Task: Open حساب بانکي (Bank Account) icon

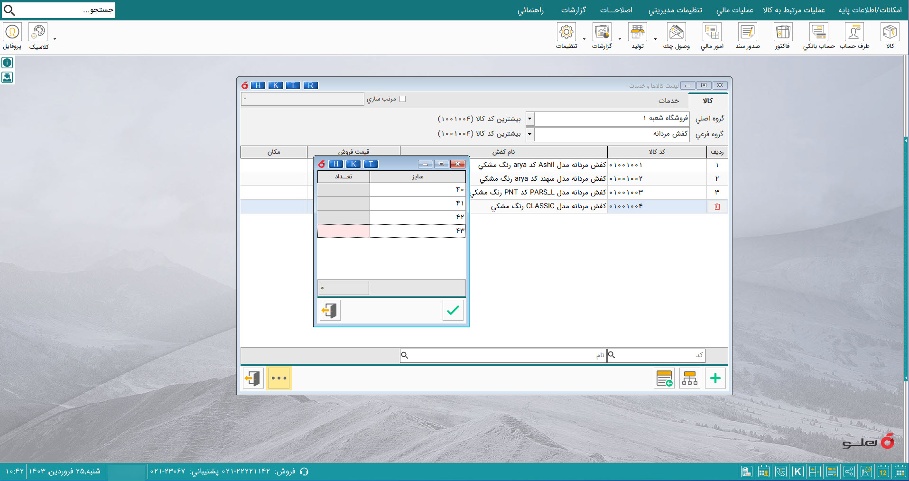Action: [818, 36]
